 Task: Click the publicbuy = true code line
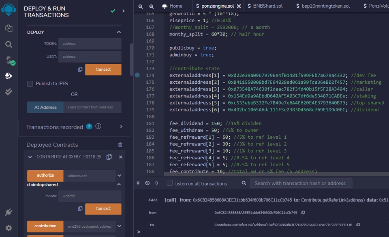[193, 48]
